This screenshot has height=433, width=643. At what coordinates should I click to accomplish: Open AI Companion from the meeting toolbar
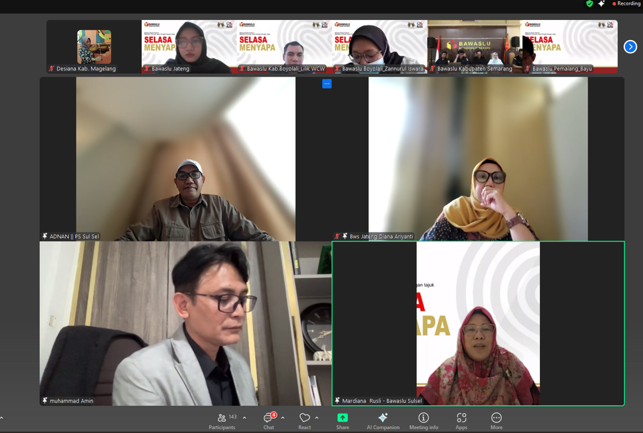(x=383, y=421)
